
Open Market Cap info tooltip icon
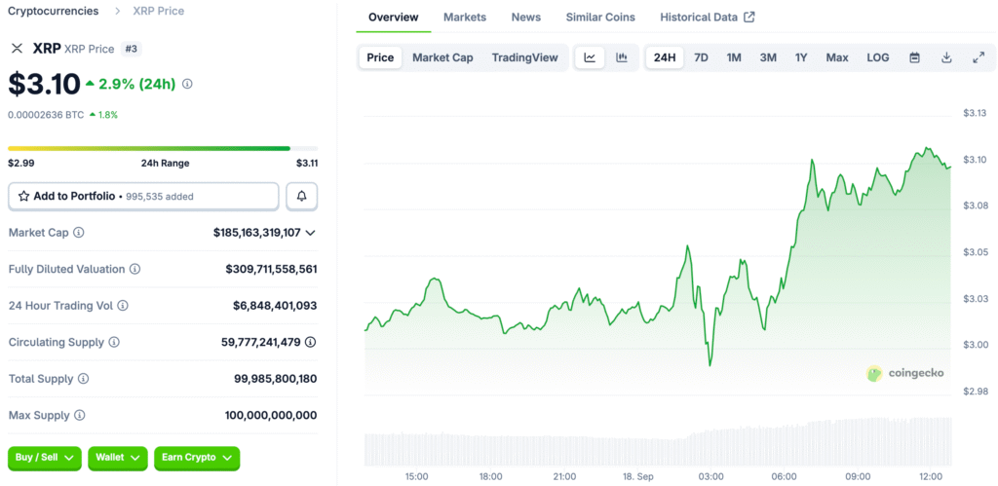[x=78, y=233]
